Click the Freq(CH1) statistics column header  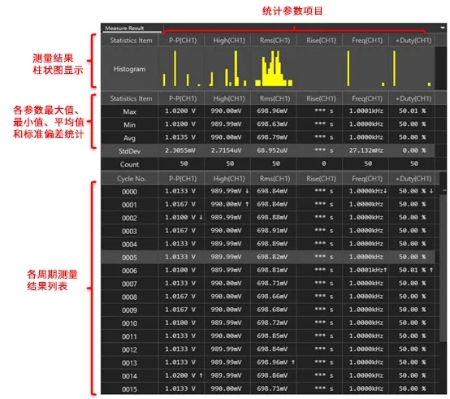[366, 98]
